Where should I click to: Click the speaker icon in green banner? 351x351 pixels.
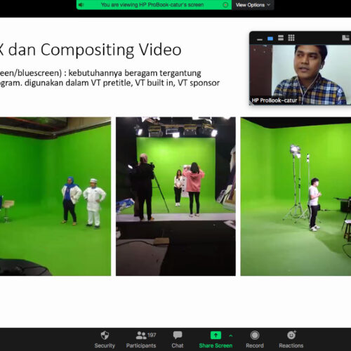tap(81, 5)
